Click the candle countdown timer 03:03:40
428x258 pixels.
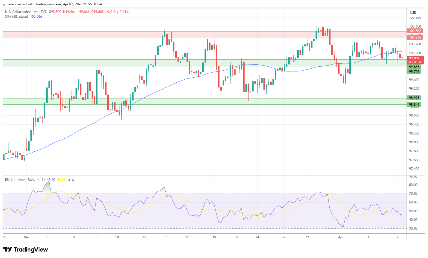(416, 62)
